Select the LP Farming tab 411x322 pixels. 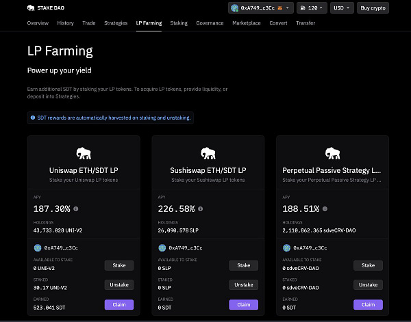pyautogui.click(x=149, y=23)
